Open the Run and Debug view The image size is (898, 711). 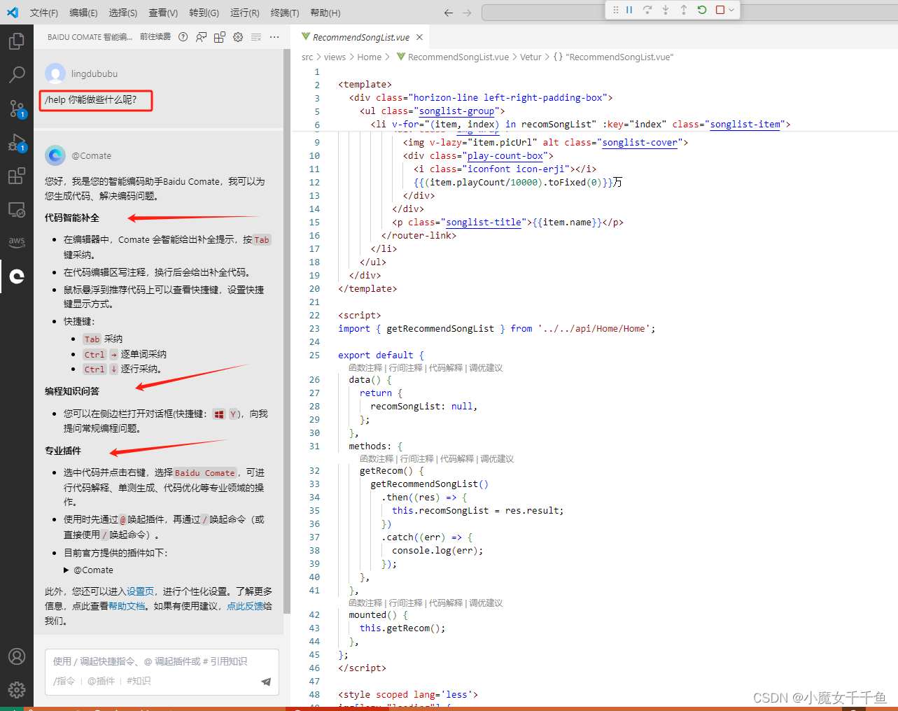click(x=17, y=142)
